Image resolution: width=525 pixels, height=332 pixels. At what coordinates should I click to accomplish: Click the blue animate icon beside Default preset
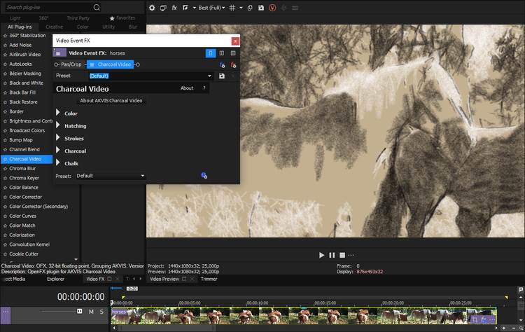click(x=204, y=176)
